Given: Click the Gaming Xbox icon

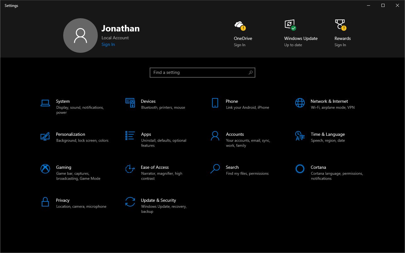Looking at the screenshot, I should 45,169.
